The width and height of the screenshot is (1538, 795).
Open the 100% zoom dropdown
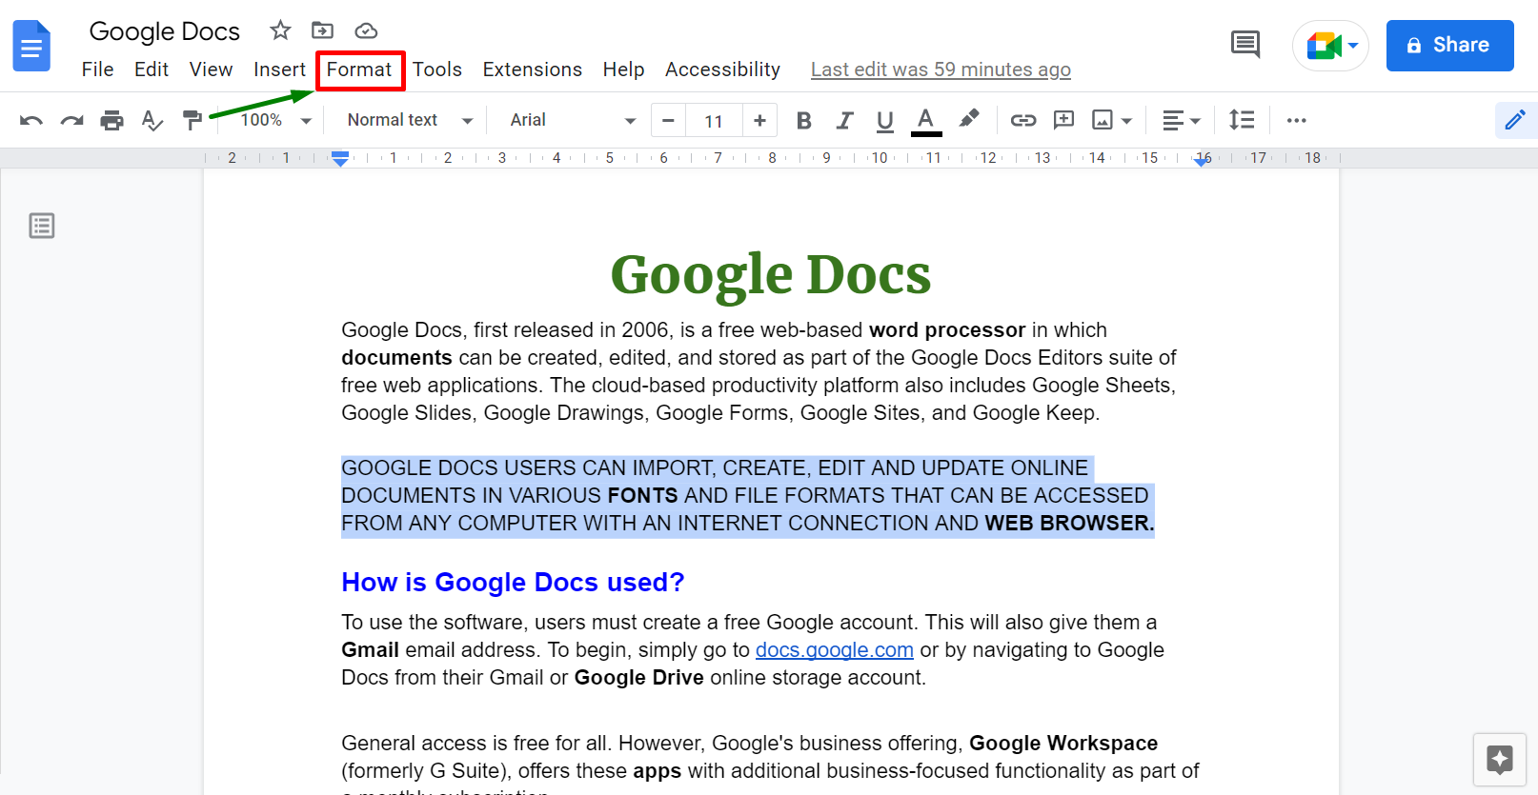pos(275,120)
